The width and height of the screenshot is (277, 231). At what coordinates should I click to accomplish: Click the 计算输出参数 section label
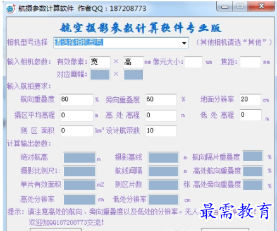pyautogui.click(x=29, y=144)
